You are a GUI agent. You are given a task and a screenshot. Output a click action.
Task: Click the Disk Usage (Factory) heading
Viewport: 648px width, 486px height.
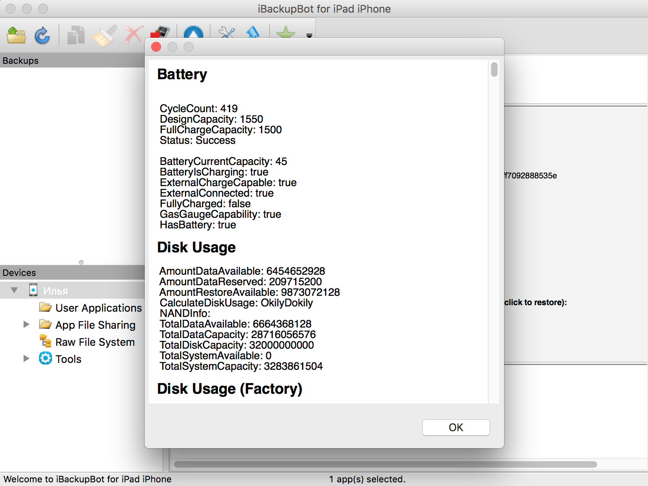pos(230,389)
